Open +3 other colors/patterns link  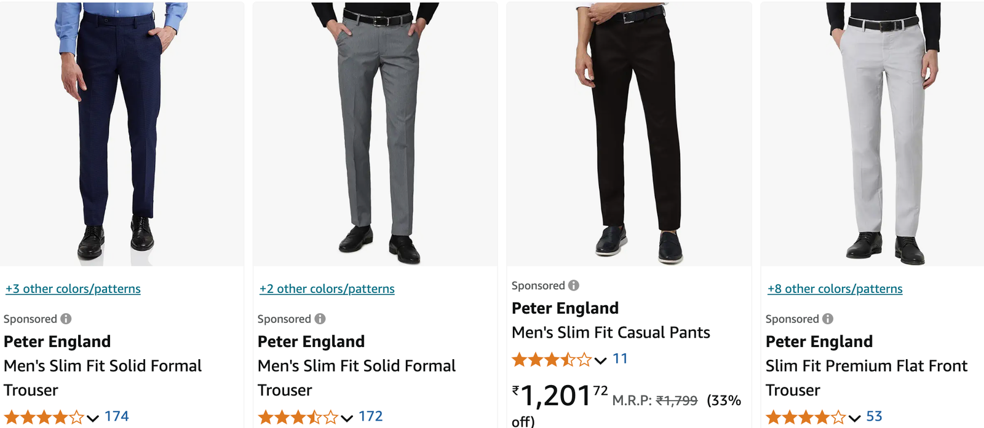73,289
